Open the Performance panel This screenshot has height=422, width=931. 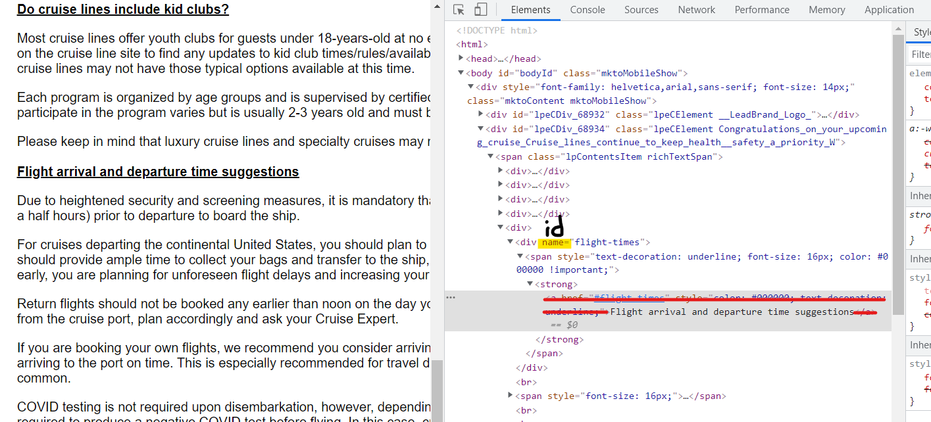pyautogui.click(x=761, y=9)
